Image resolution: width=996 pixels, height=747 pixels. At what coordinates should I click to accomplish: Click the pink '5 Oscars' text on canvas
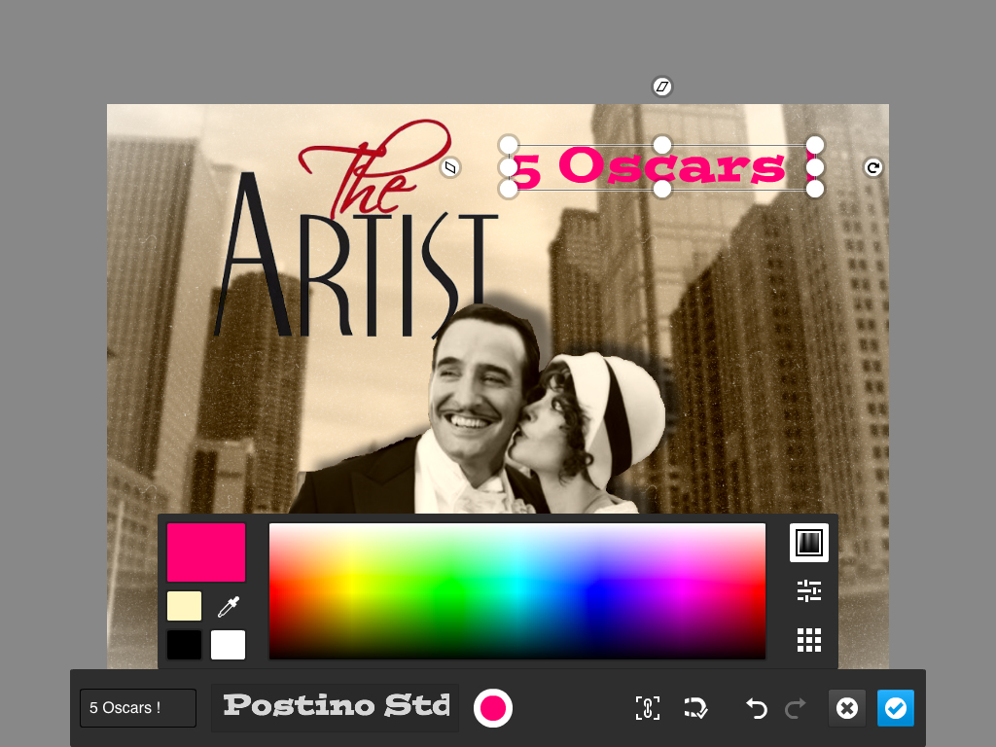(x=649, y=167)
